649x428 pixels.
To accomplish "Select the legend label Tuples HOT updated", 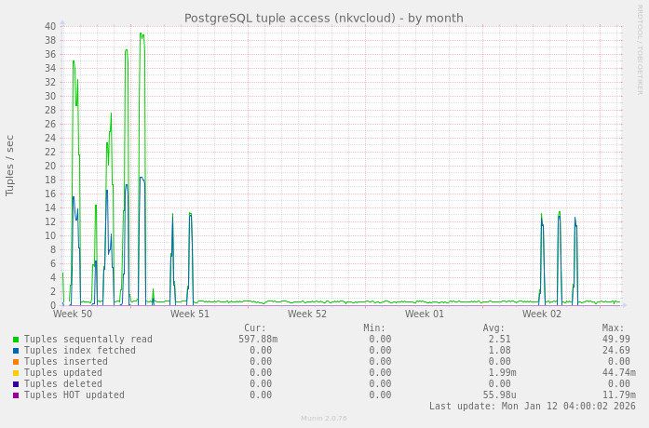I will 74,395.
